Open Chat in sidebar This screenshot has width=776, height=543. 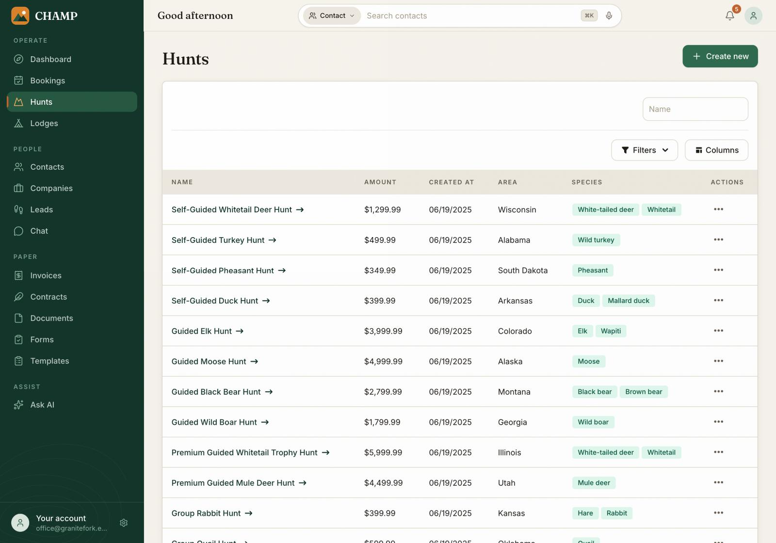tap(72, 231)
